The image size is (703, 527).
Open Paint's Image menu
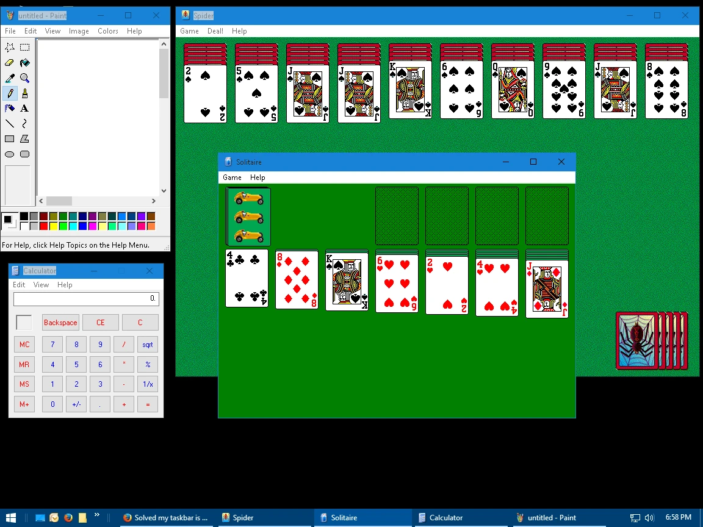pyautogui.click(x=79, y=31)
